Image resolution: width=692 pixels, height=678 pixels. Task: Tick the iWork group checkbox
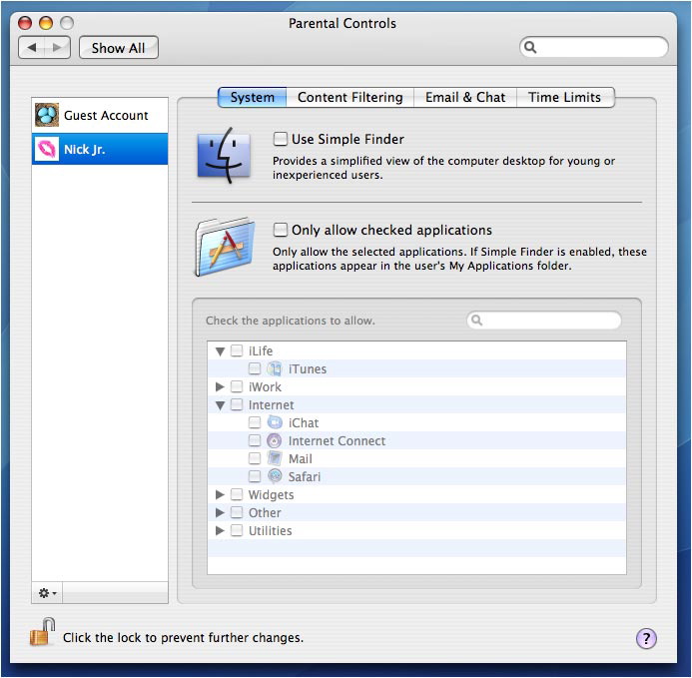click(237, 386)
